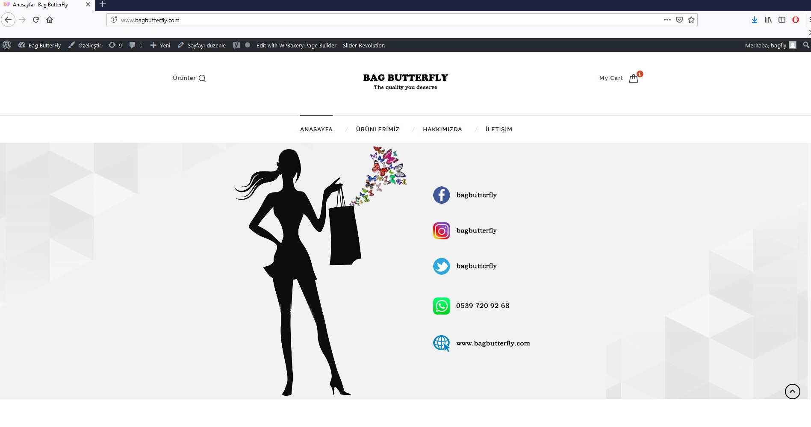Open the shopping cart bag icon
The height and width of the screenshot is (427, 811).
[634, 78]
